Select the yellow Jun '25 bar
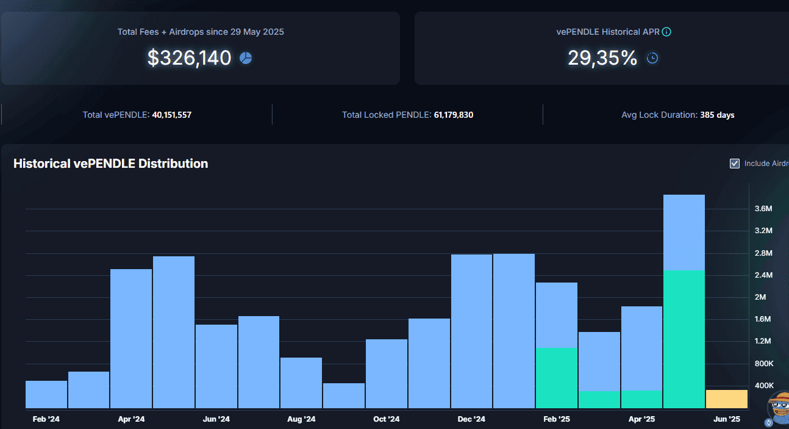The height and width of the screenshot is (429, 789). [727, 399]
